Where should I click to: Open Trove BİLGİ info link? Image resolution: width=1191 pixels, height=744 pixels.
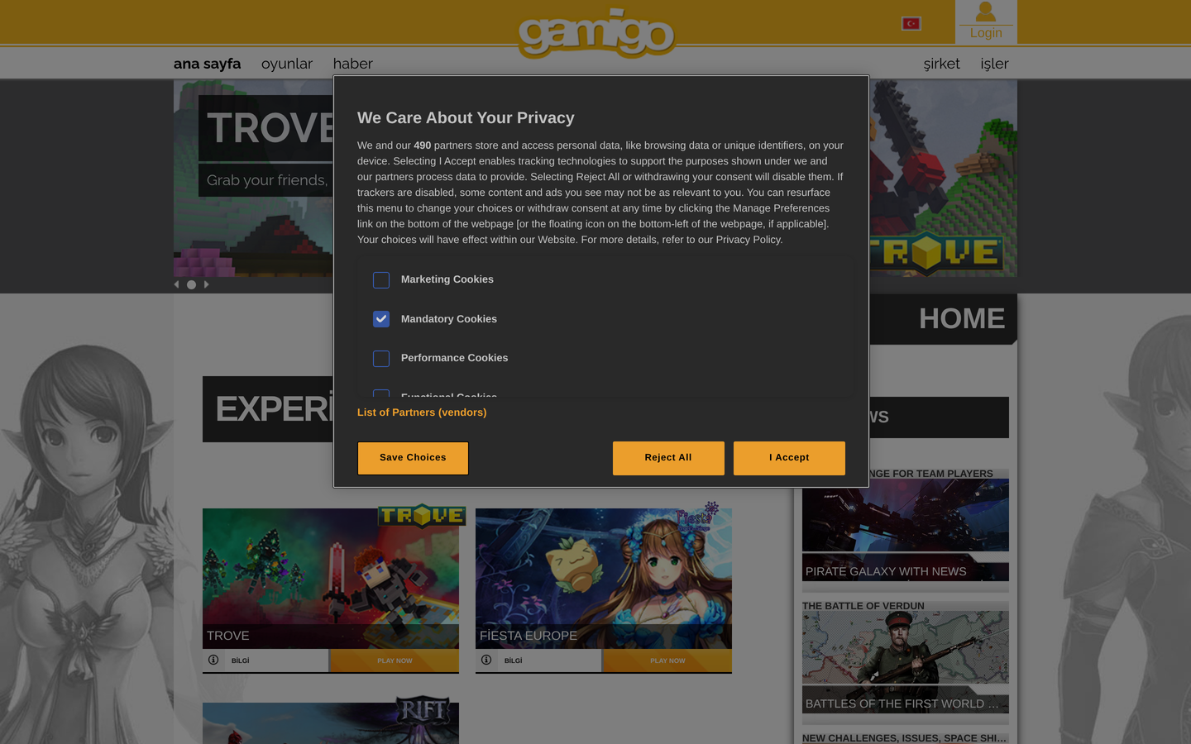[x=241, y=661]
